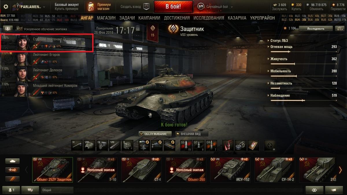Screen dimensions: 347x195
Task: Switch to the ИССЛЕДОВАНИЯ tab
Action: pyautogui.click(x=209, y=18)
